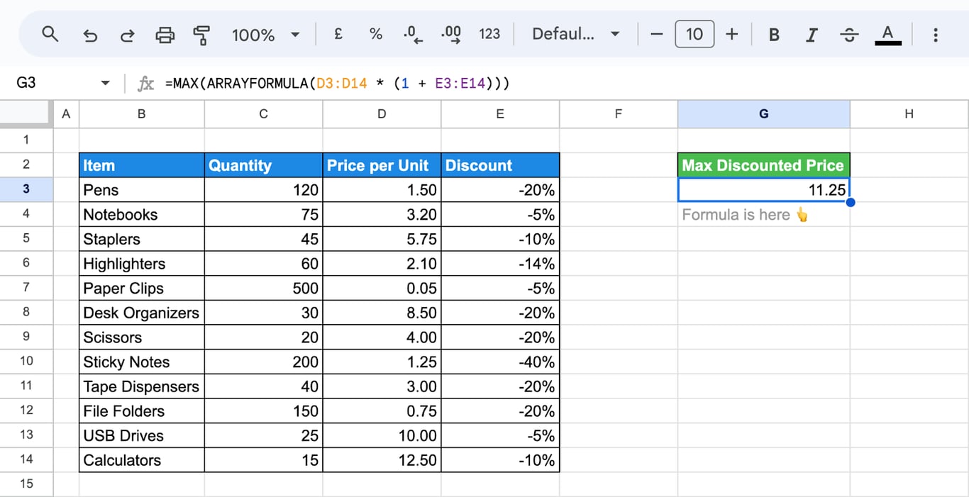Screen dimensions: 969x497
Task: Click into the formula bar text
Action: point(338,84)
